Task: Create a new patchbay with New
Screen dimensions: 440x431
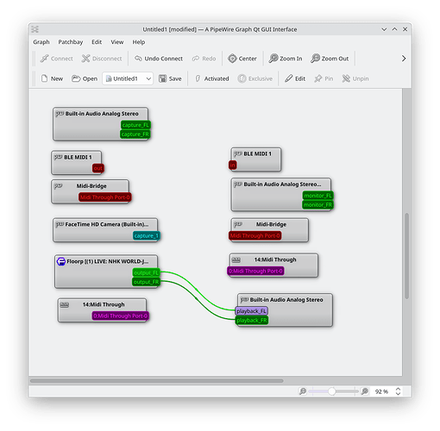Action: 52,78
